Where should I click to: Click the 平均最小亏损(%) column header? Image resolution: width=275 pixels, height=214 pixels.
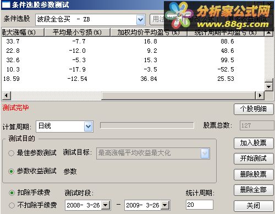(x=77, y=32)
